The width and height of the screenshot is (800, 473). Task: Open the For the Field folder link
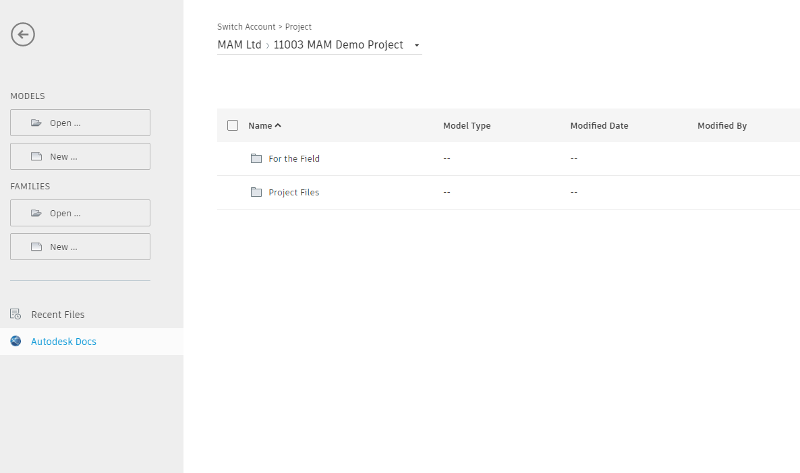click(x=294, y=158)
